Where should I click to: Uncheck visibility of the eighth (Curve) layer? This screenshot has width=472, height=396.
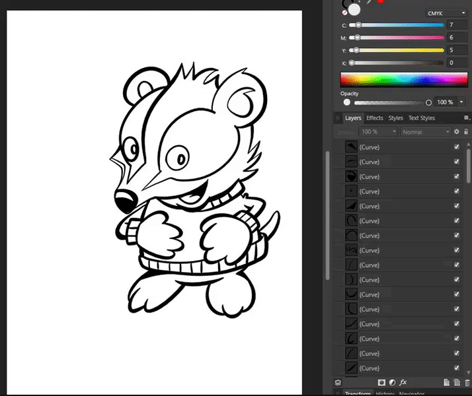457,250
